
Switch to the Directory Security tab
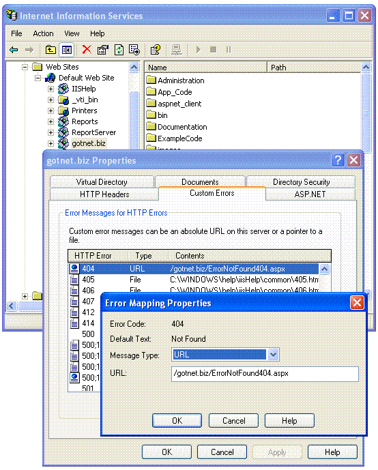[301, 182]
